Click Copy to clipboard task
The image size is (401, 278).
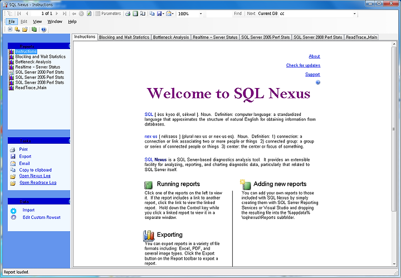pos(35,170)
